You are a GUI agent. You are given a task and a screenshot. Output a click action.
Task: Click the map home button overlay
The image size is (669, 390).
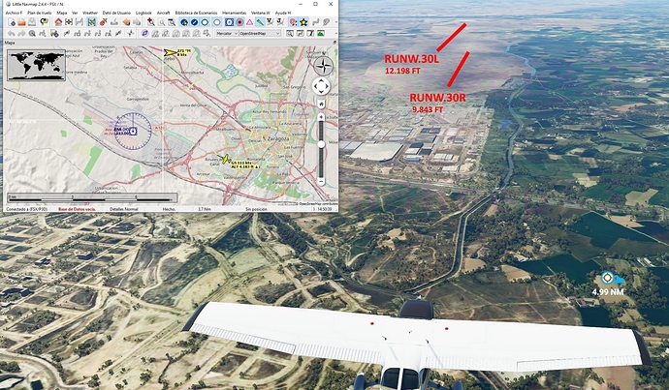(x=321, y=105)
